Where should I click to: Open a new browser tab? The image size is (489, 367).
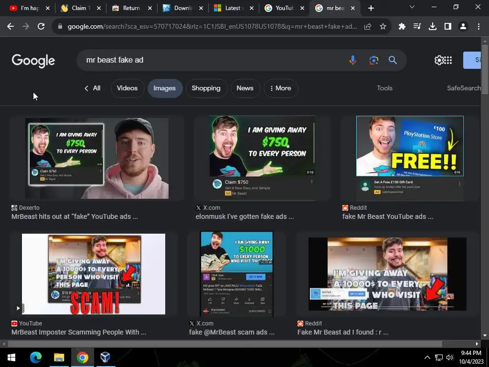[371, 8]
